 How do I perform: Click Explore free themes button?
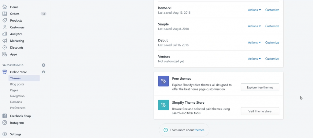coord(260,88)
